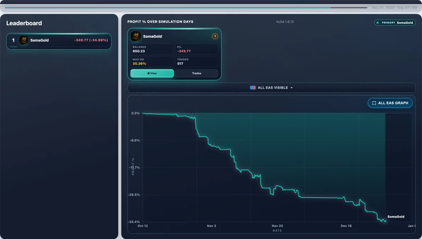Click the gold rank badge on the SomaGold card
This screenshot has height=239, width=422.
click(x=215, y=36)
